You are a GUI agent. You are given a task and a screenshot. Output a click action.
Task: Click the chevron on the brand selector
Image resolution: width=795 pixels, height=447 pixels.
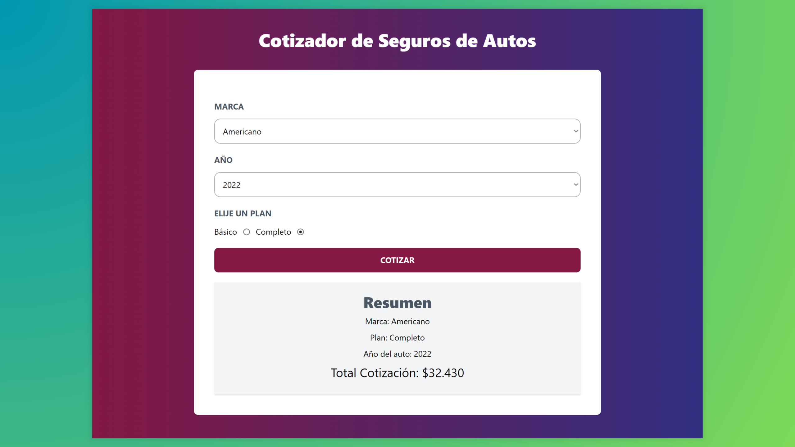[575, 131]
